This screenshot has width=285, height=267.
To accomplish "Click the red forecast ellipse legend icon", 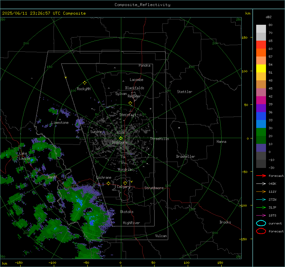I will (x=261, y=231).
